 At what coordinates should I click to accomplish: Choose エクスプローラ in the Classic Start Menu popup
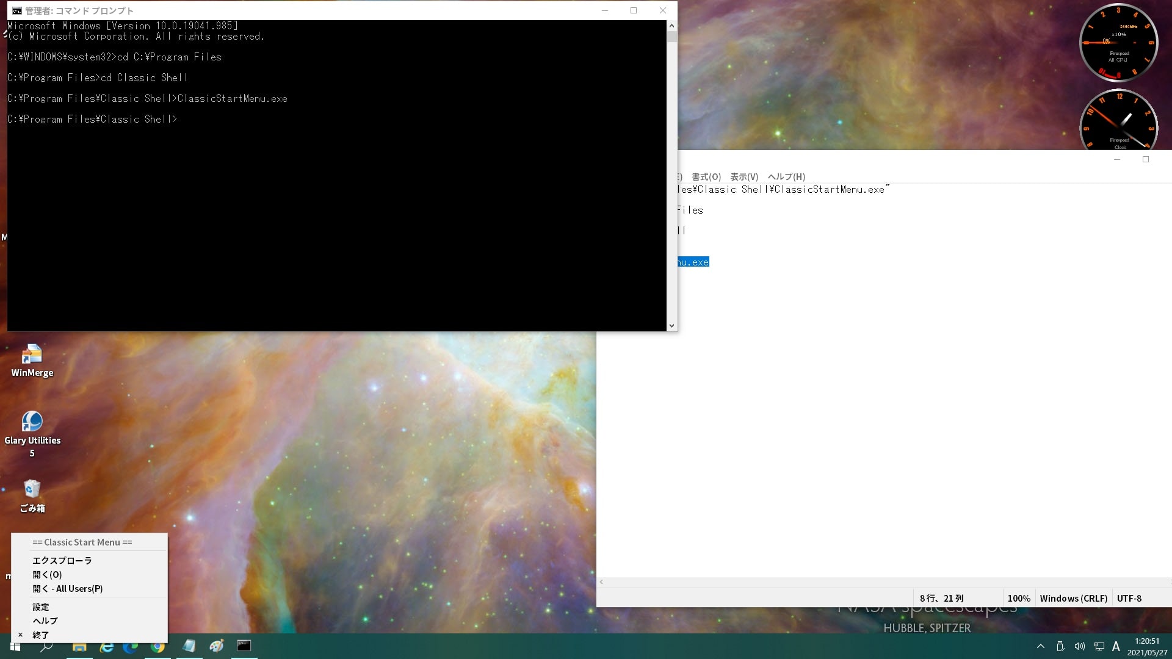click(x=62, y=560)
